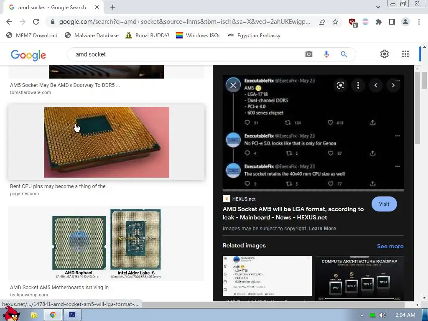This screenshot has width=428, height=321.
Task: Focus the search box containing amd socket
Action: [x=186, y=54]
